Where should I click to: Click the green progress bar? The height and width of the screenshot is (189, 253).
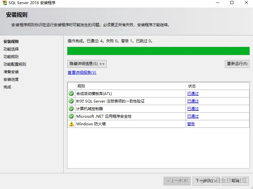(158, 50)
